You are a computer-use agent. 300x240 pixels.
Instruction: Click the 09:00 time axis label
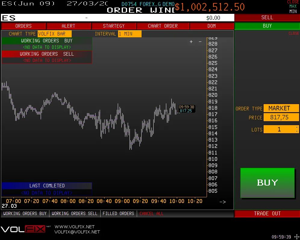coord(122,201)
